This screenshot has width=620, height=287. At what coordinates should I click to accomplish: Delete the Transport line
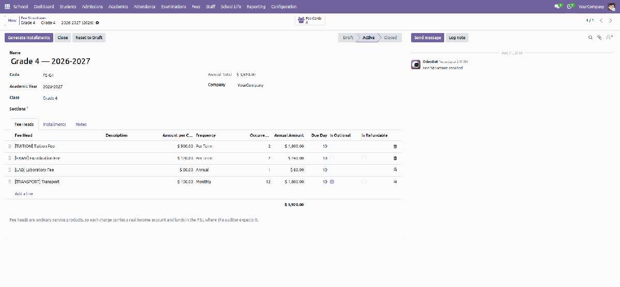pos(395,182)
